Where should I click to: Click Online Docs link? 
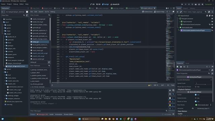tap(147, 12)
